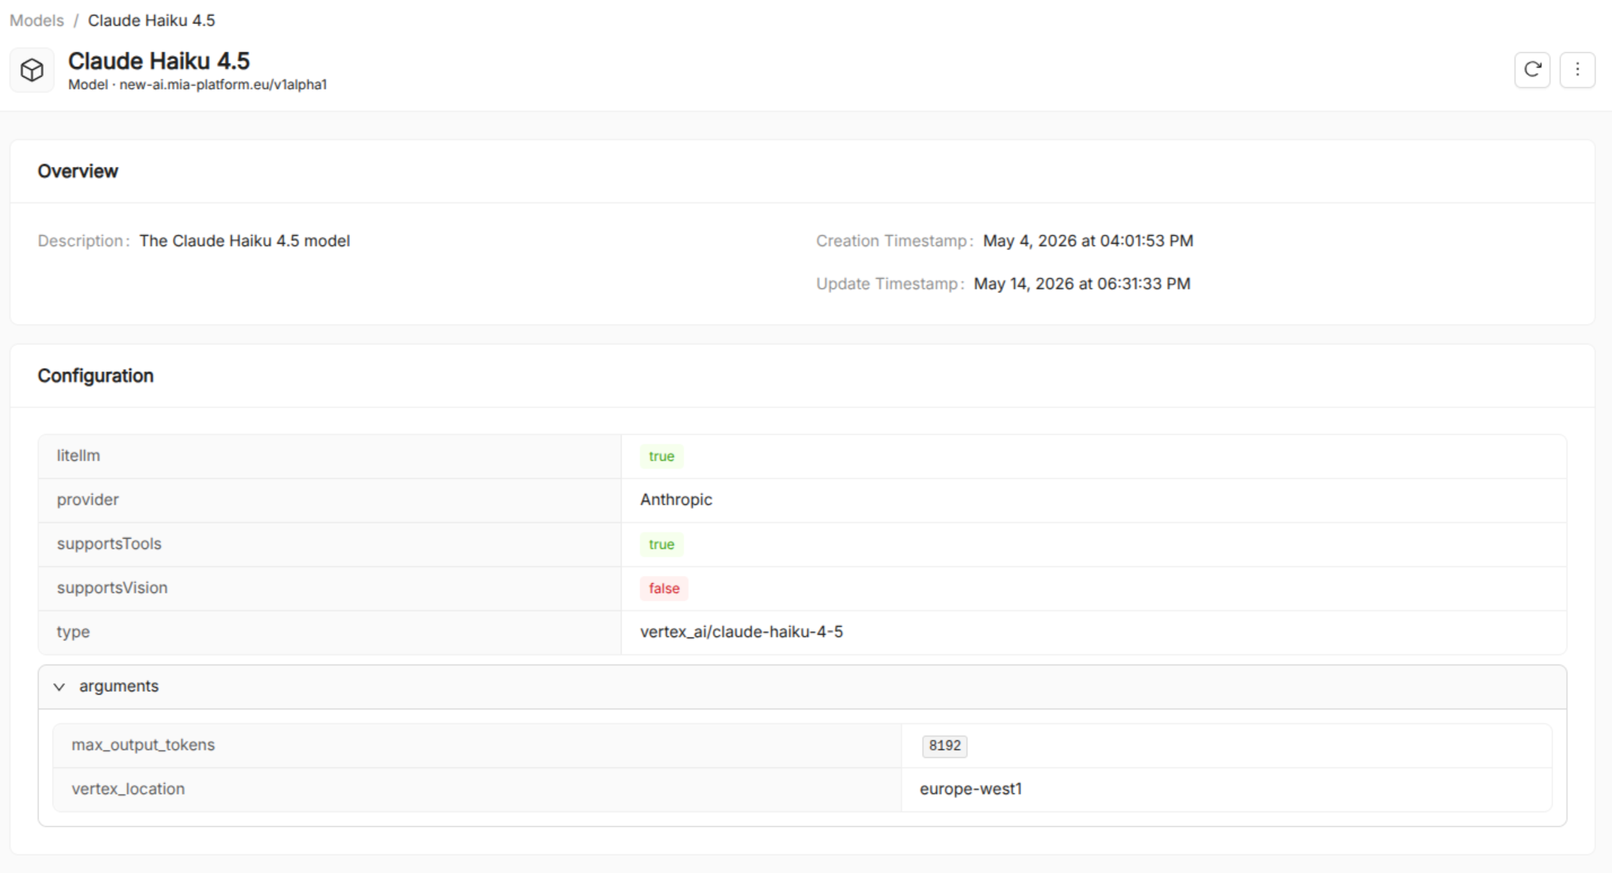This screenshot has height=873, width=1612.
Task: Click the vertex_location key label
Action: (x=128, y=789)
